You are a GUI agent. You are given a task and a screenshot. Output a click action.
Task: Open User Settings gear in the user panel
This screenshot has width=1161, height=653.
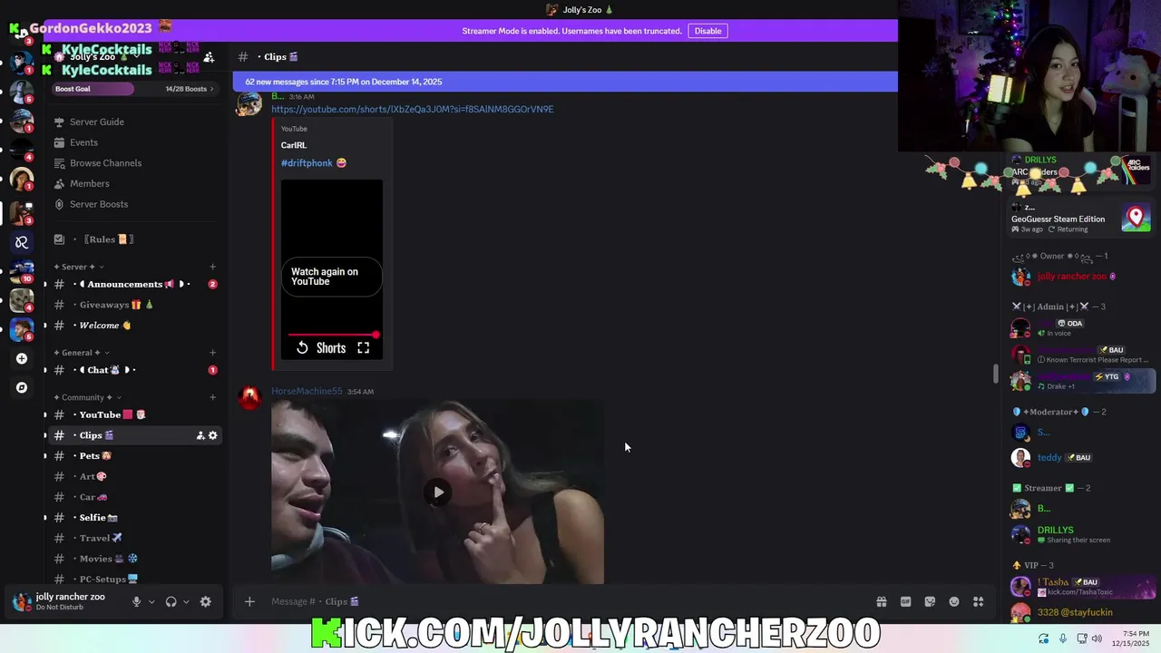coord(205,601)
